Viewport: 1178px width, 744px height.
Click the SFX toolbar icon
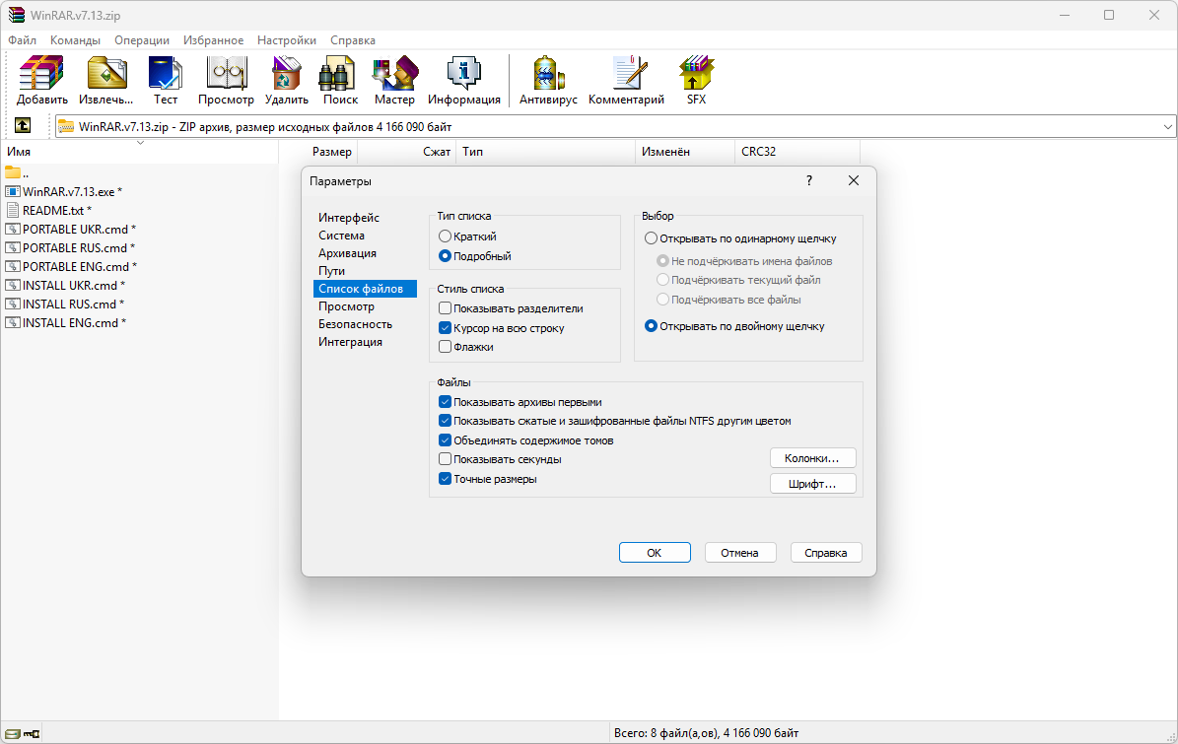tap(696, 74)
